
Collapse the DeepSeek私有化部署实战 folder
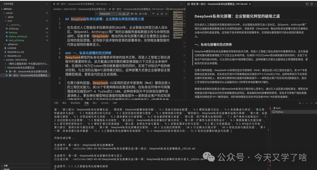[6, 68]
